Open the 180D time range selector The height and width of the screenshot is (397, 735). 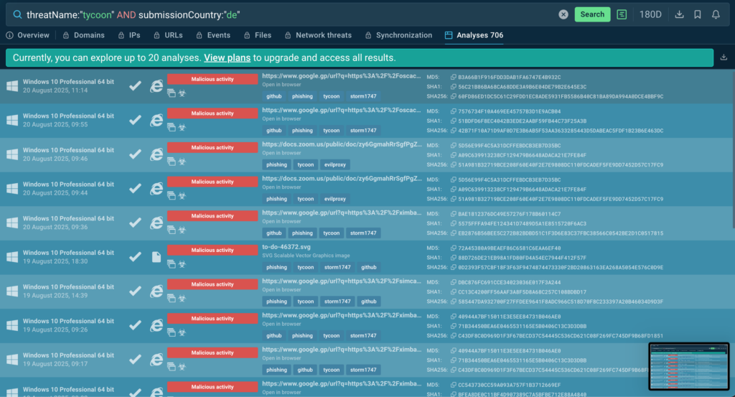(x=650, y=14)
